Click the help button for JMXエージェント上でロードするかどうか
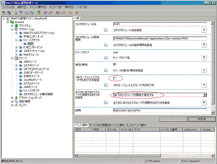The height and width of the screenshot is (164, 217). [204, 85]
